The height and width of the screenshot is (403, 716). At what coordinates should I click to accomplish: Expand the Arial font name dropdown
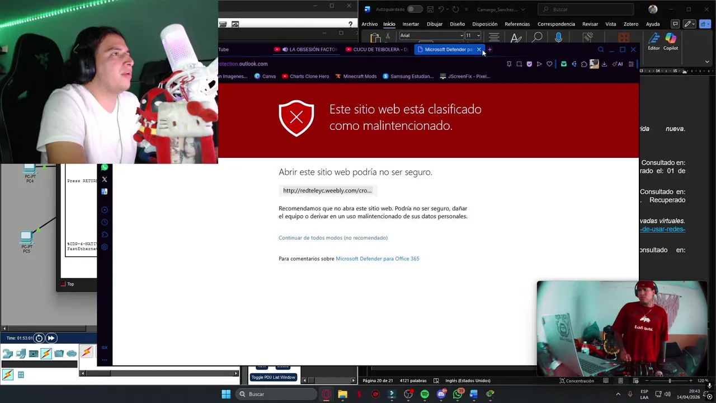click(x=461, y=35)
